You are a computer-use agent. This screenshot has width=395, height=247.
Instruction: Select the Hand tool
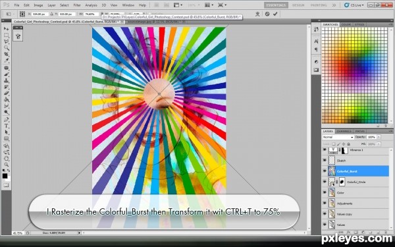6,159
